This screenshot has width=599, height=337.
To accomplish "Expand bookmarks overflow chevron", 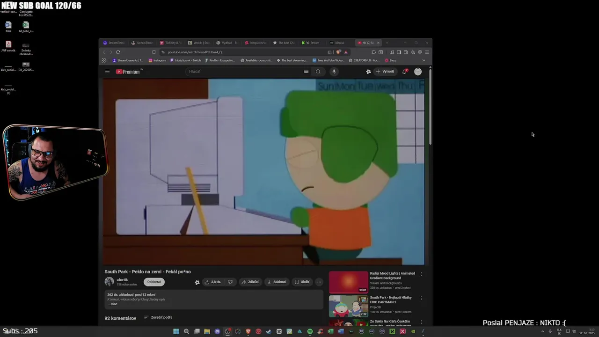I will coord(424,60).
